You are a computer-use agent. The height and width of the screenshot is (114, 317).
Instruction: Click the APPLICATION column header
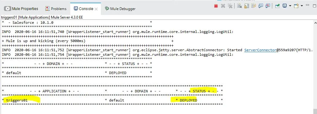tap(54, 91)
